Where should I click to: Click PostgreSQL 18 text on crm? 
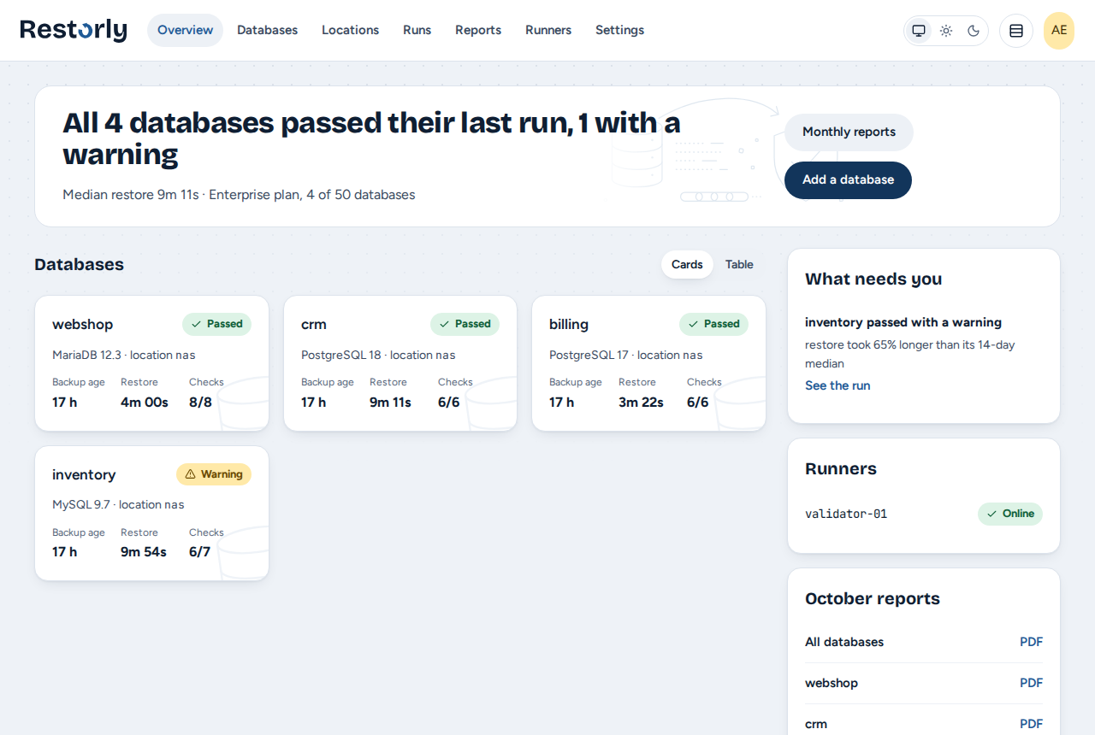(340, 355)
